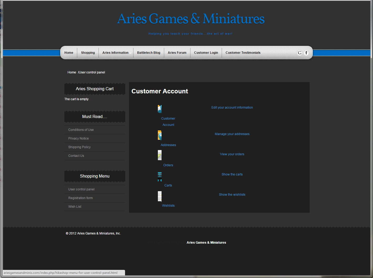This screenshot has width=373, height=278.
Task: Click the Customer Account icon image
Action: [x=160, y=109]
